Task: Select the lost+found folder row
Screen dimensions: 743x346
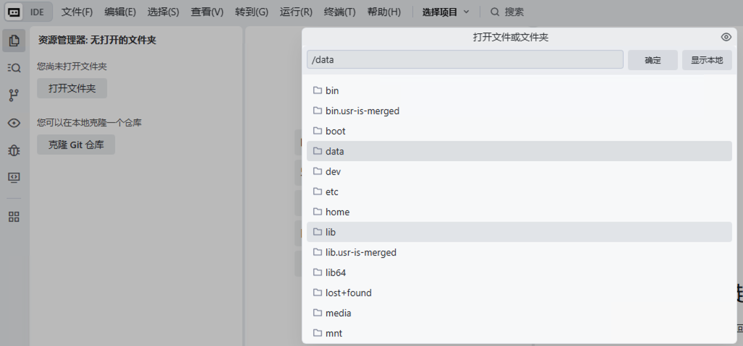Action: point(519,293)
